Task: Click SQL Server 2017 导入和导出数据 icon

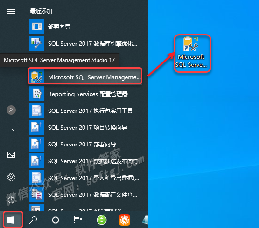Action: (37, 178)
